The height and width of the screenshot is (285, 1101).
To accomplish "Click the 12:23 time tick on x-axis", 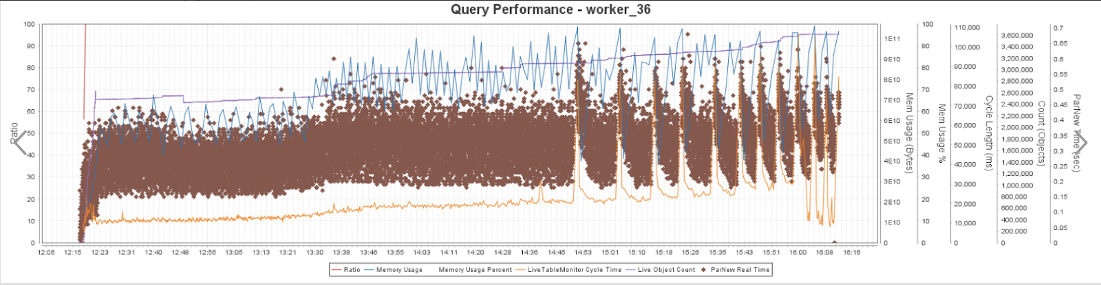I will [x=100, y=253].
